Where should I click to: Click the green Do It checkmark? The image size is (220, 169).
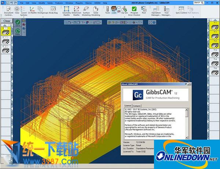[18, 23]
